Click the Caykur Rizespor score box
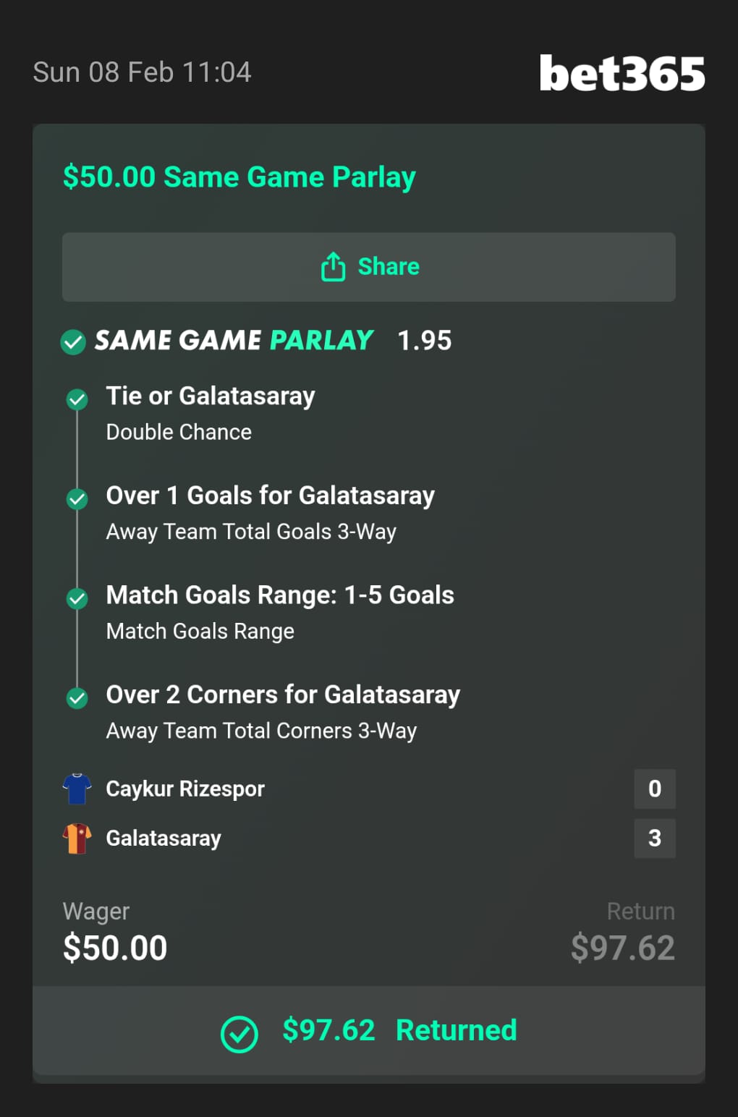Viewport: 738px width, 1117px height. pyautogui.click(x=655, y=789)
